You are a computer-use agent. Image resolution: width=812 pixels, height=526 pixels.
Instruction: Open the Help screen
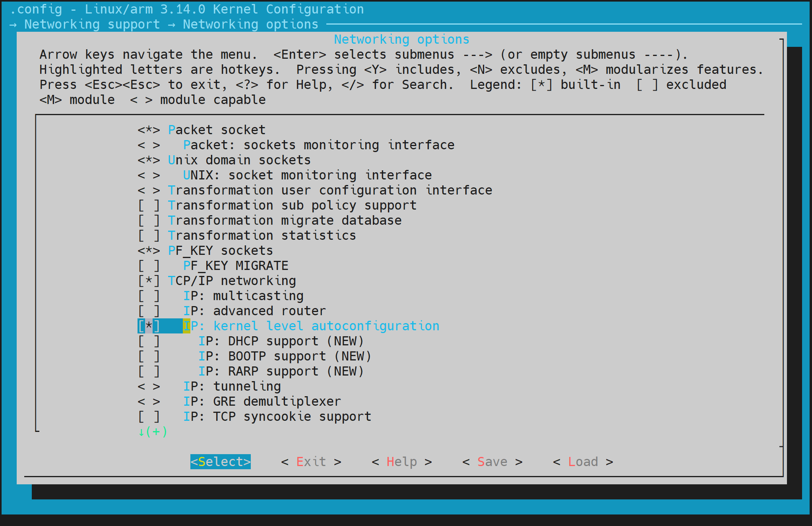click(x=401, y=461)
